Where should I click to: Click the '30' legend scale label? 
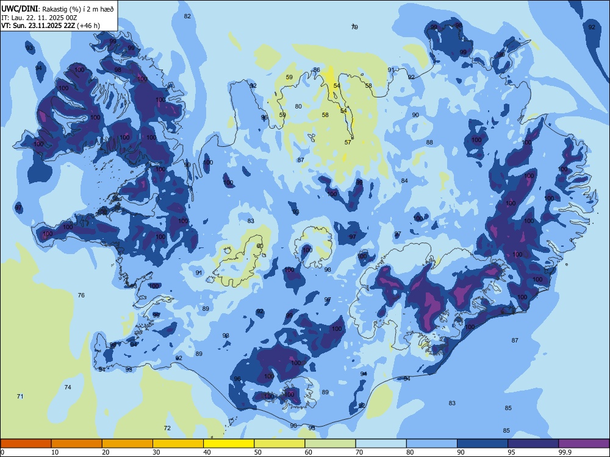coord(156,452)
